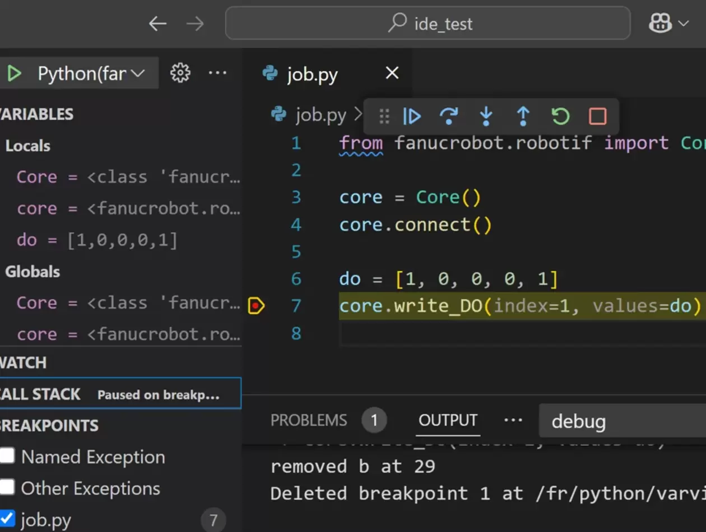Step into the function call
Screen dimensions: 706x532
pos(486,116)
